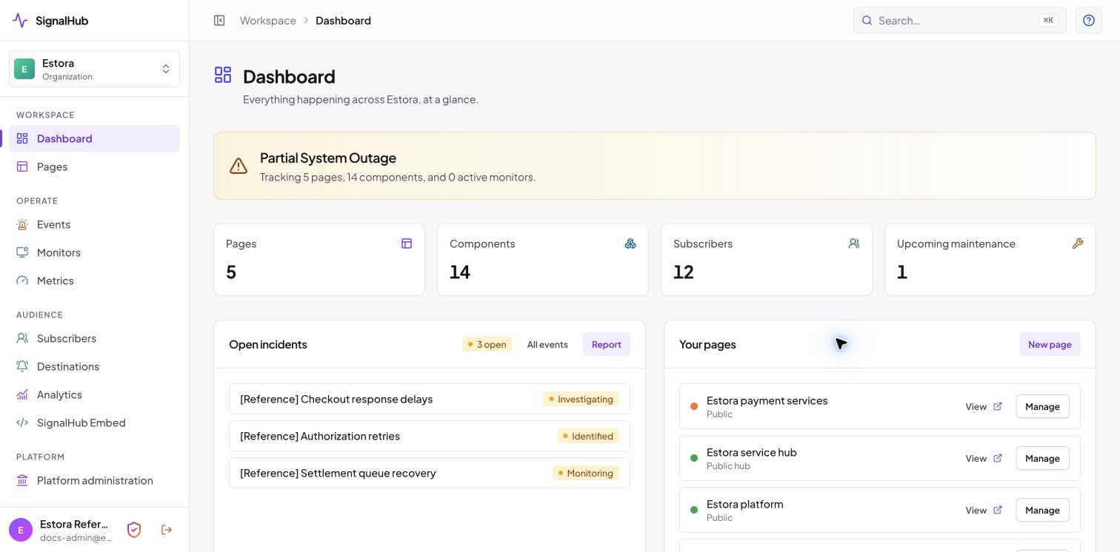Image resolution: width=1120 pixels, height=552 pixels.
Task: Click the shield check icon by user profile
Action: pyautogui.click(x=134, y=530)
